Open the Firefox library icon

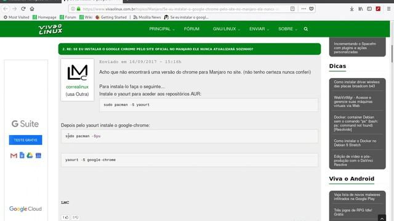coord(361,9)
